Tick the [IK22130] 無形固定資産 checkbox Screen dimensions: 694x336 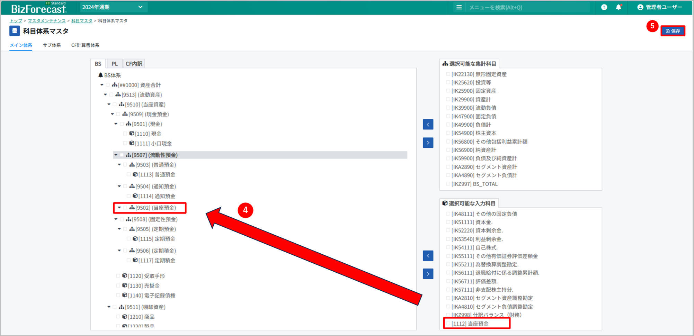(448, 74)
